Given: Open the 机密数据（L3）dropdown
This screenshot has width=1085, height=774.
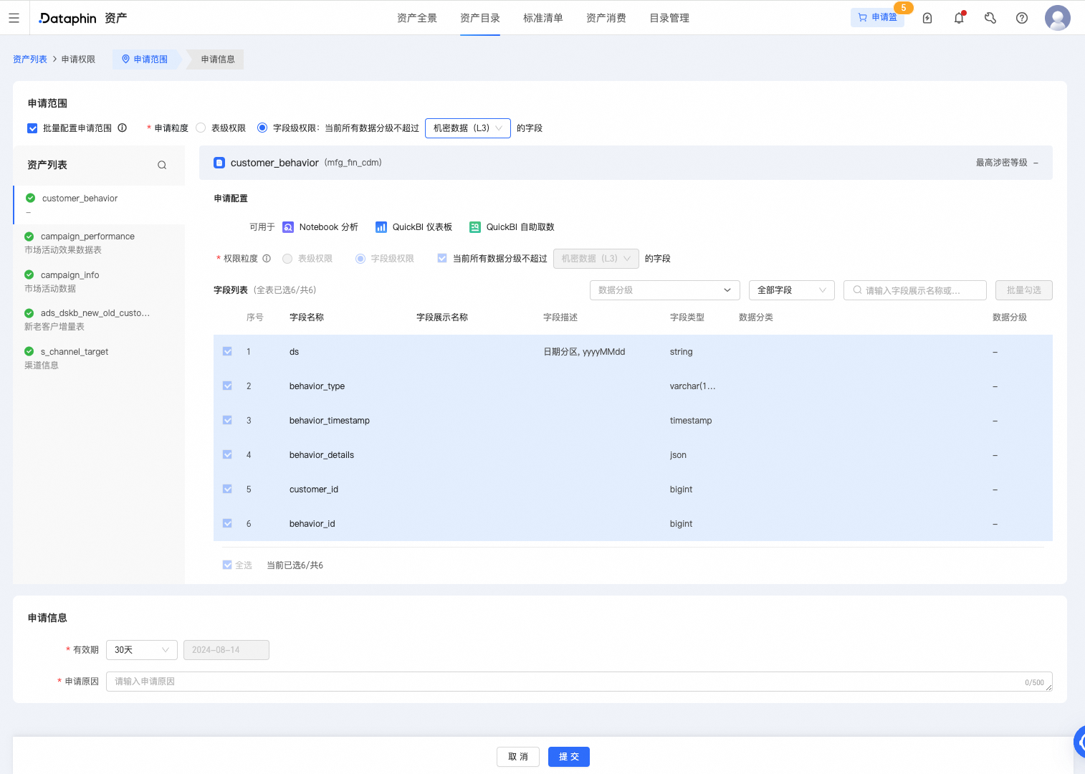Looking at the screenshot, I should click(467, 128).
